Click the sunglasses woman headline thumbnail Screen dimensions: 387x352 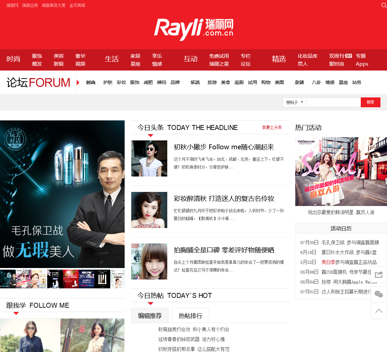(149, 158)
